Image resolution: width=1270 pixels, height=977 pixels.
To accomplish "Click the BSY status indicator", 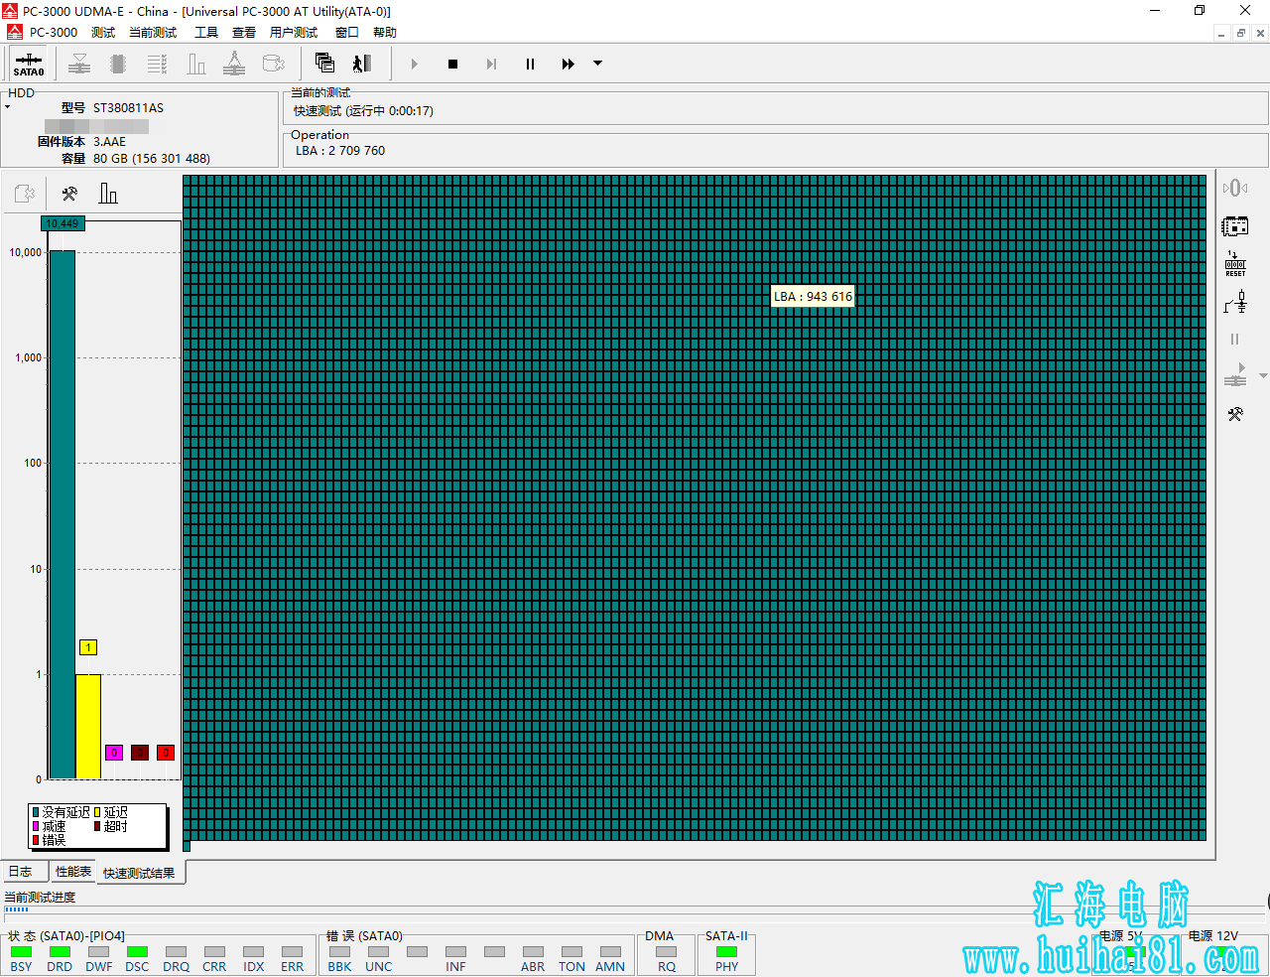I will [x=21, y=951].
